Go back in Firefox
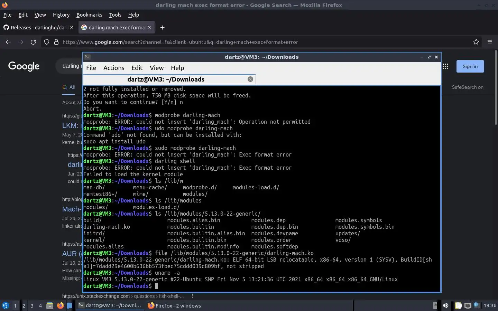This screenshot has width=498, height=311. click(x=8, y=42)
